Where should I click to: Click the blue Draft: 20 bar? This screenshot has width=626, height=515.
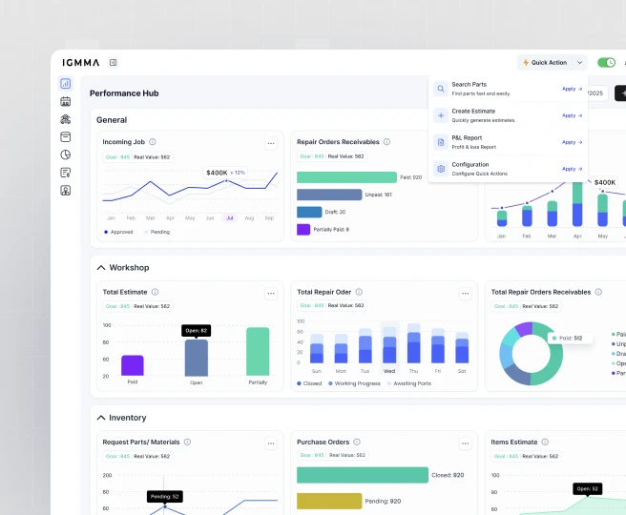click(309, 212)
